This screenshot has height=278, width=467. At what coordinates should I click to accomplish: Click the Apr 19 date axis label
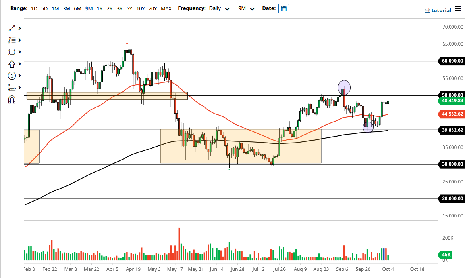tap(133, 269)
